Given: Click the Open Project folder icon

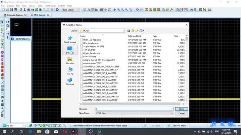Looking at the screenshot, I should (x=8, y=10).
